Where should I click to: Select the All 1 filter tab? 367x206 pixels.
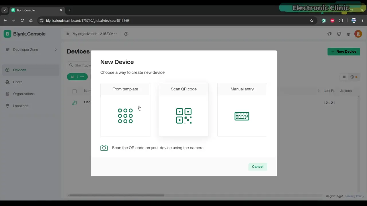click(77, 77)
